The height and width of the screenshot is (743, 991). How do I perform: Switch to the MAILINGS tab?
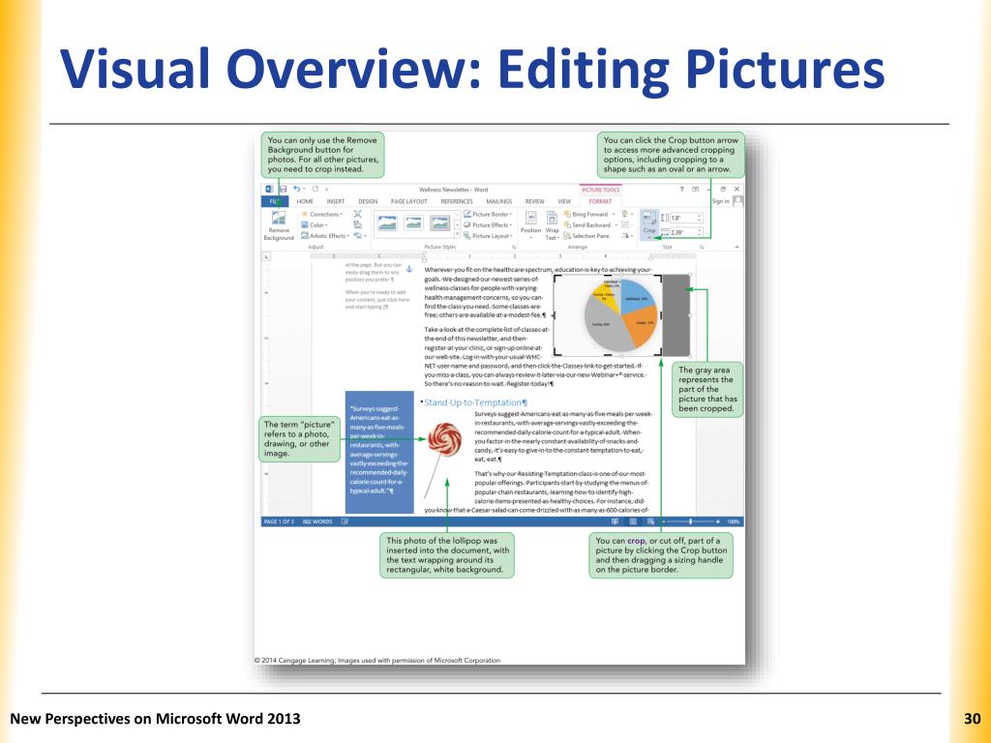click(498, 201)
